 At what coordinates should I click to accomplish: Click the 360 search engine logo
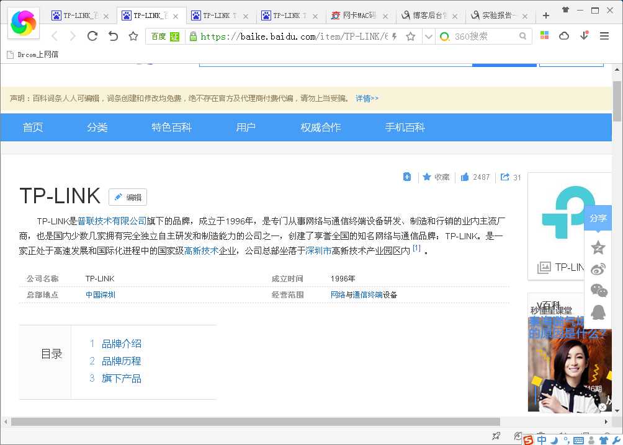click(445, 37)
